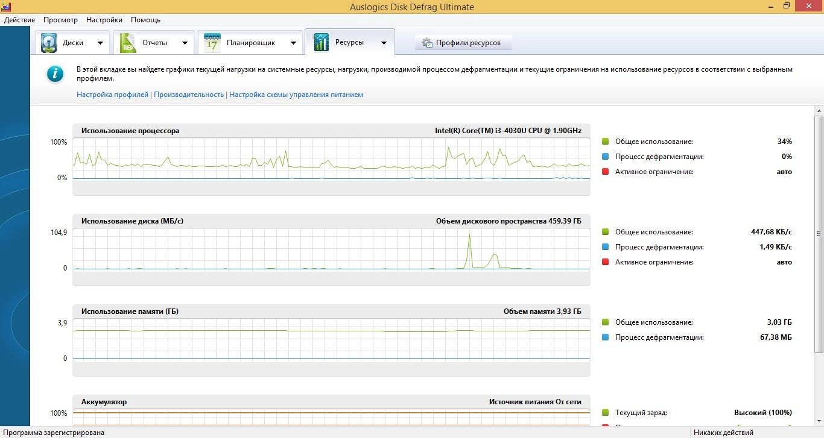Click the memory usage graph area
824x438 pixels.
click(x=331, y=339)
